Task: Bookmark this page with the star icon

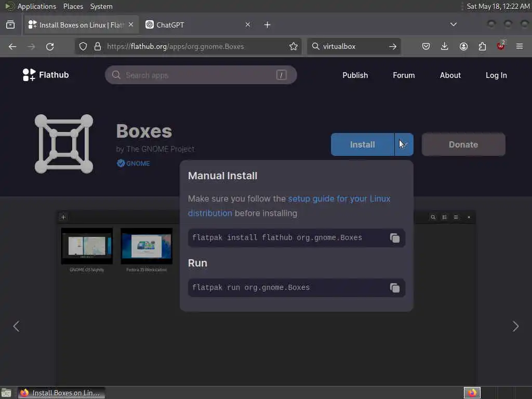Action: (x=294, y=46)
